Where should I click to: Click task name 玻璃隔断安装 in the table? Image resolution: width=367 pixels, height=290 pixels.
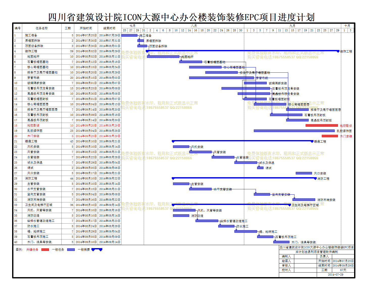tap(36, 83)
